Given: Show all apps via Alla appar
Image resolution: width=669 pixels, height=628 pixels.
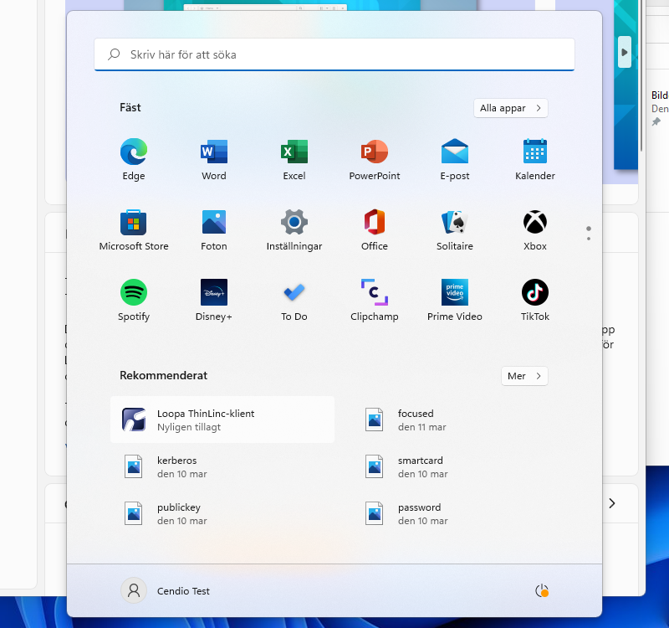Looking at the screenshot, I should 510,108.
